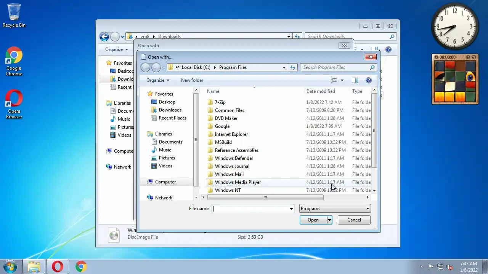Select the DVD Maker folder icon
Screen dimensions: 488x274
pos(210,118)
